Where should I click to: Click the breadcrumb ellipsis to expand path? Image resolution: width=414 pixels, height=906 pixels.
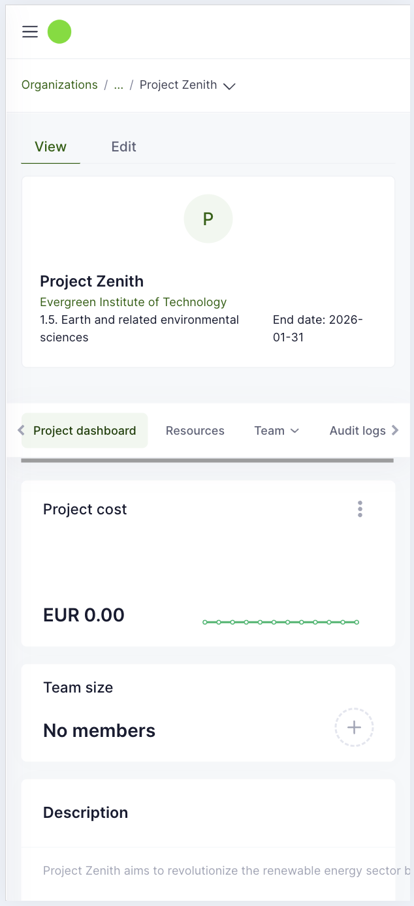point(118,85)
